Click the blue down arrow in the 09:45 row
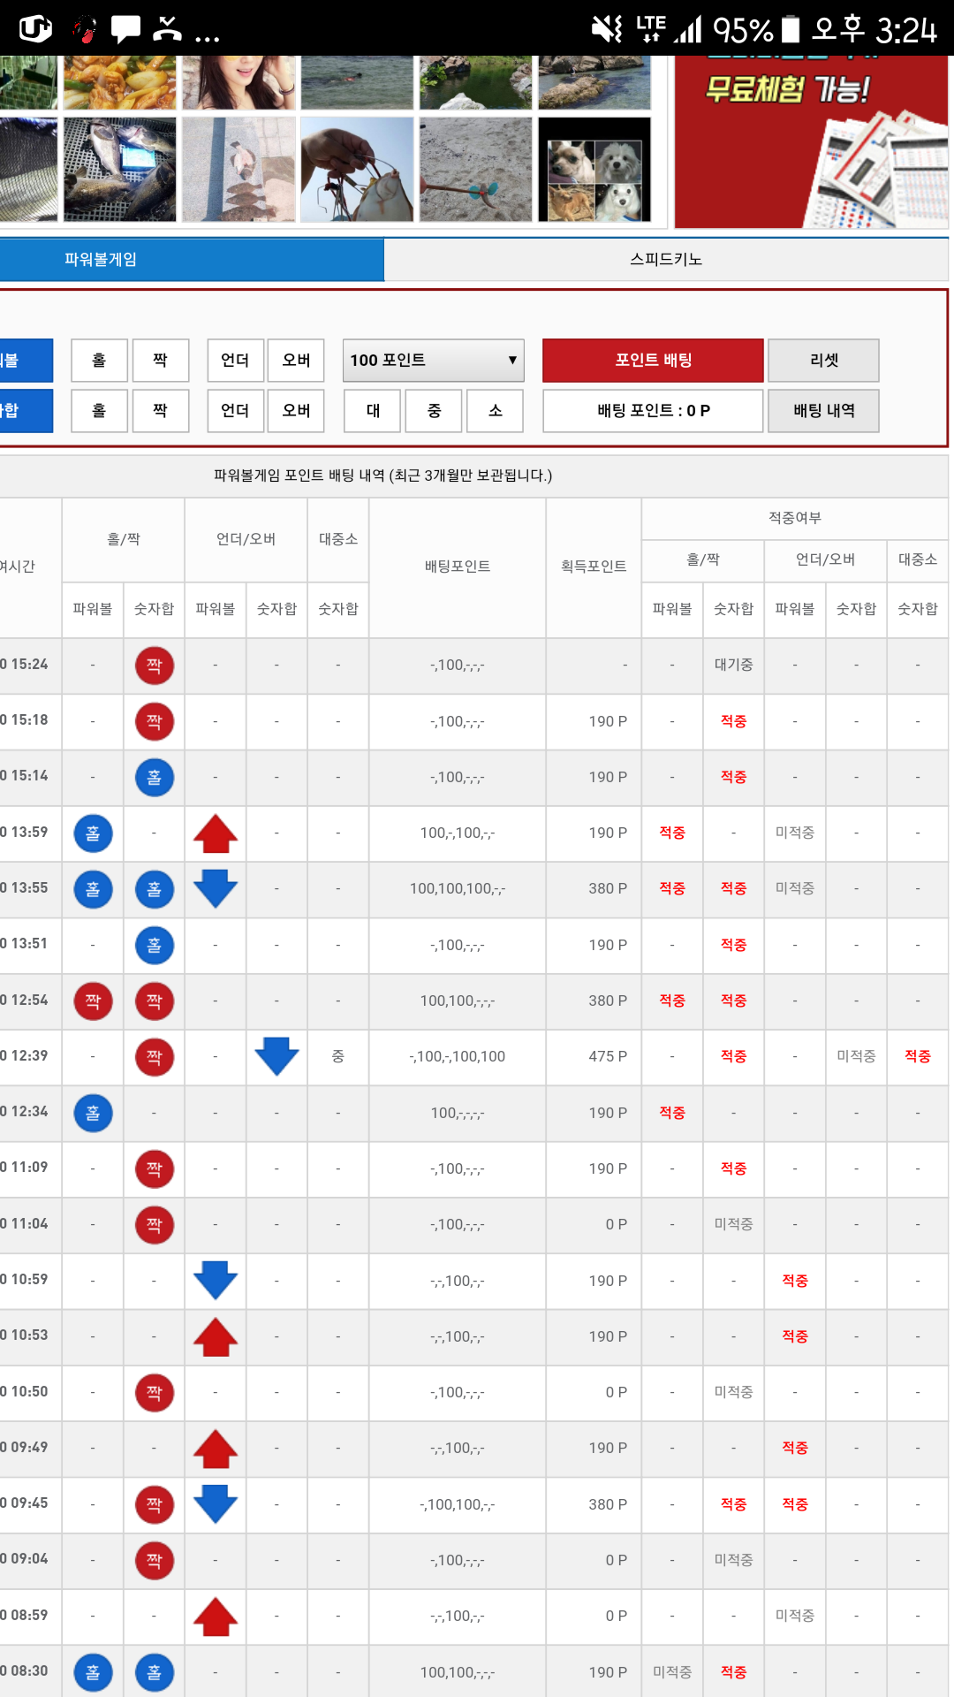 216,1504
